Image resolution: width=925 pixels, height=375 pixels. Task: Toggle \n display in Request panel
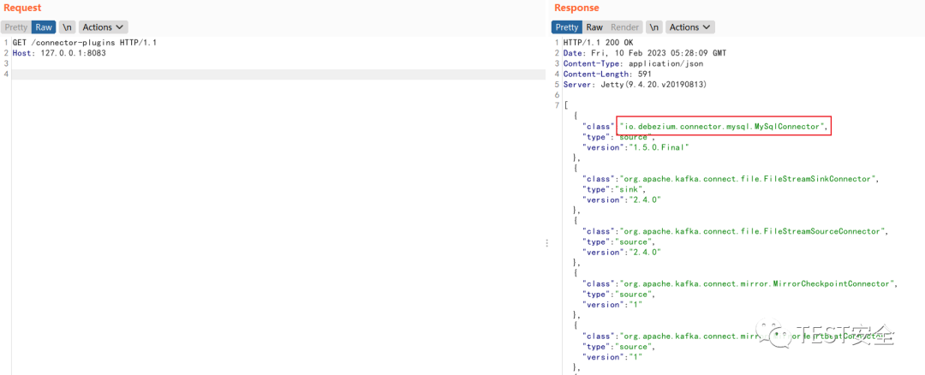tap(68, 27)
